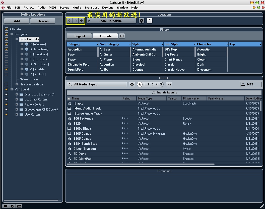The image size is (265, 209).
Task: Click the Cubase logo in title bar
Action: 3,2
